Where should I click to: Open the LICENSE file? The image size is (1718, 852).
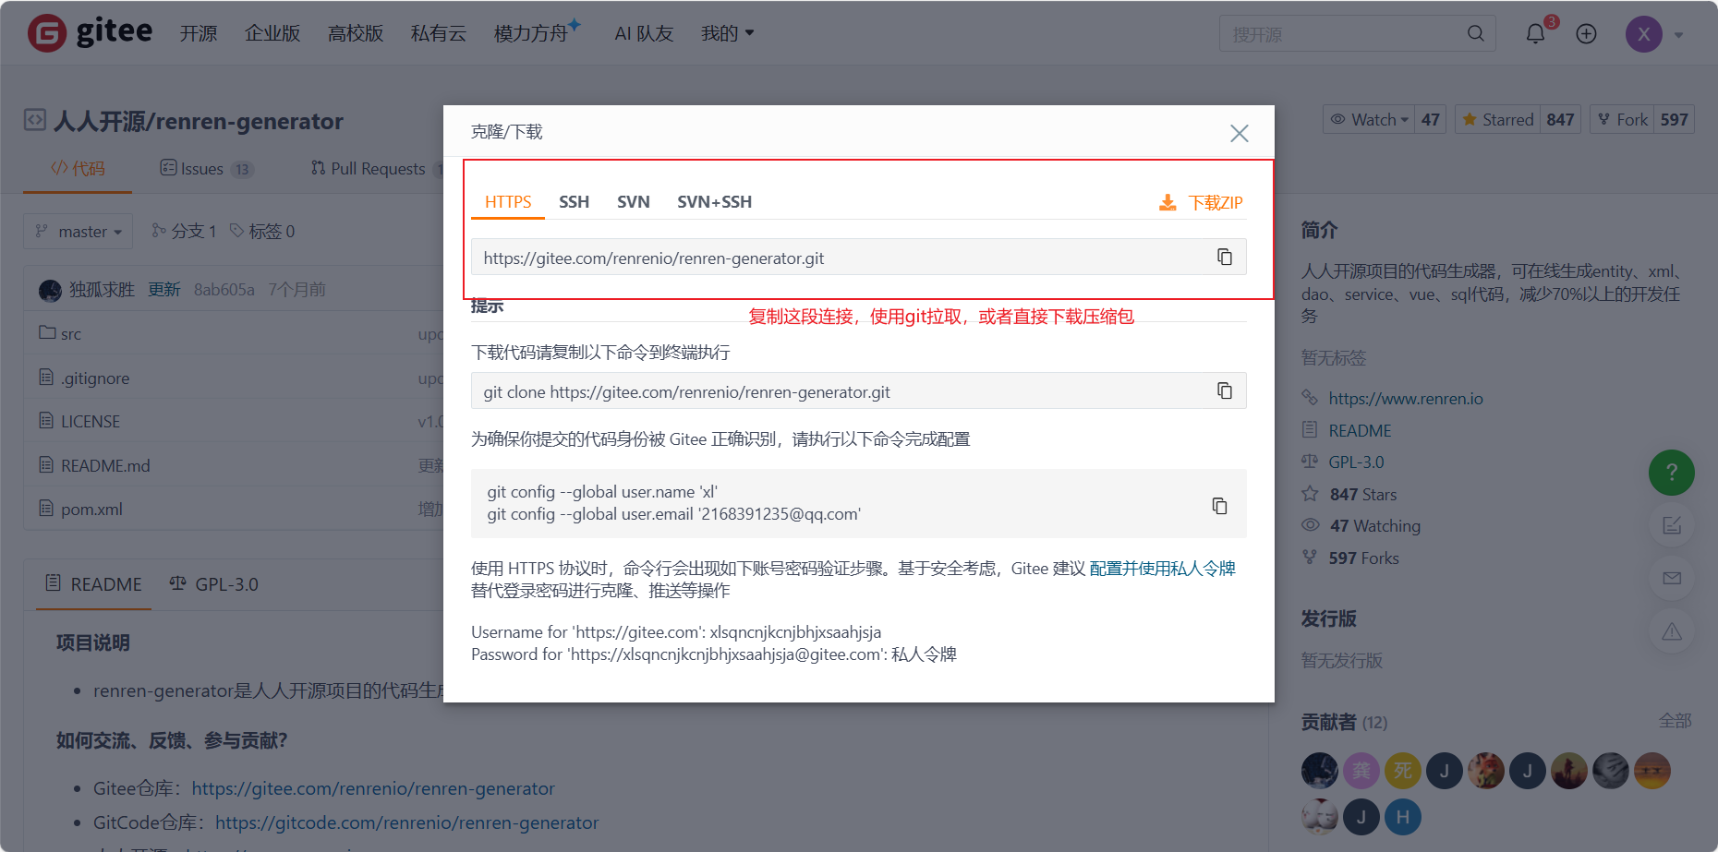(x=91, y=422)
